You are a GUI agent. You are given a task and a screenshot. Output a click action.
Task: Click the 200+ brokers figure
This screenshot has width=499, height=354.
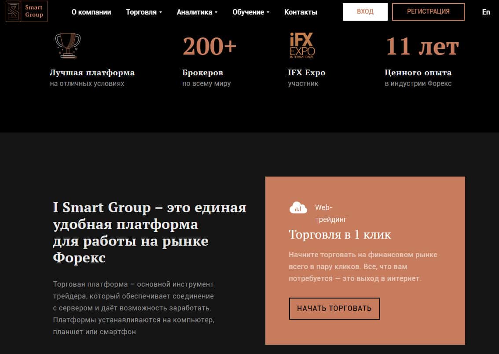[209, 47]
